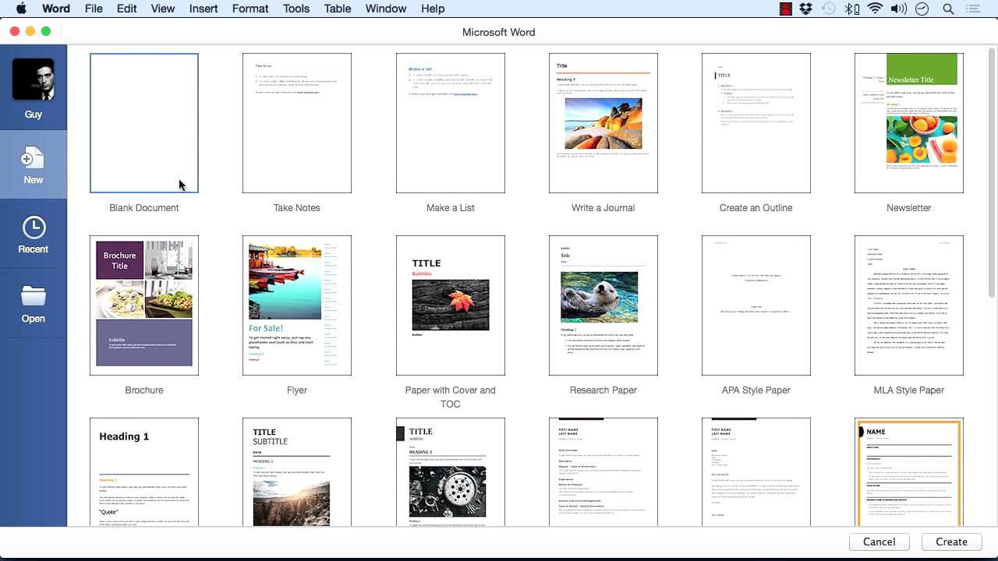The image size is (998, 561).
Task: Open the Window menu
Action: coord(386,9)
